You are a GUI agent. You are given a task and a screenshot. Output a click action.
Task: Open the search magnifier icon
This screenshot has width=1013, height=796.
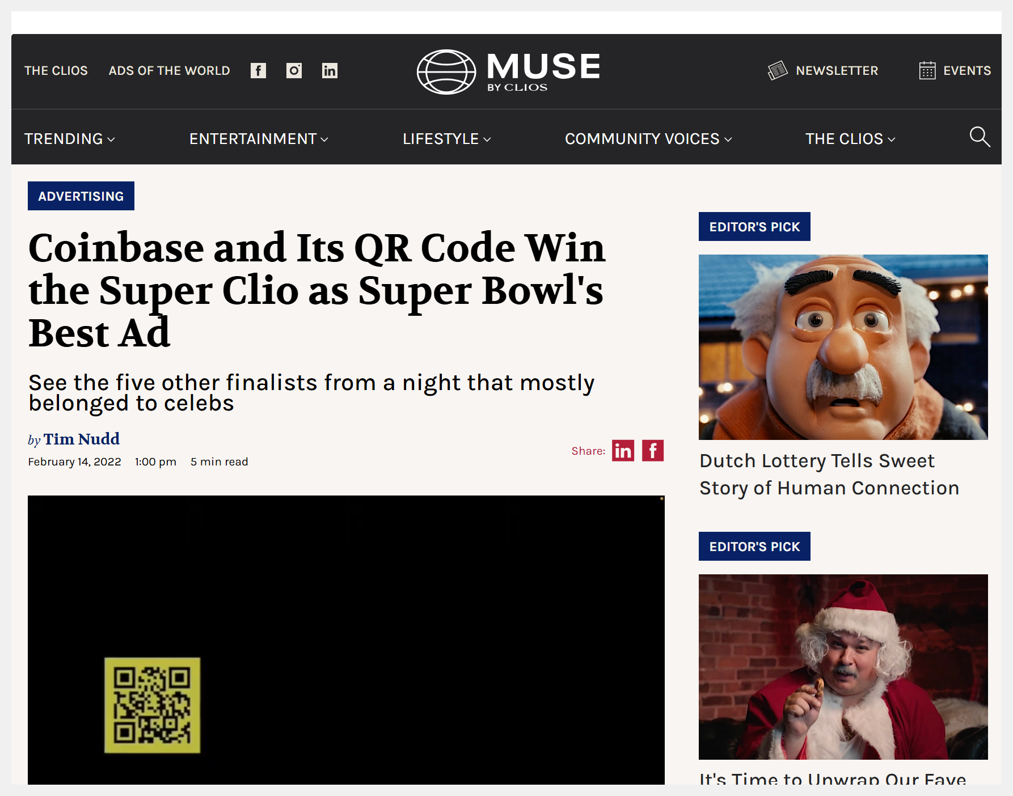[980, 137]
